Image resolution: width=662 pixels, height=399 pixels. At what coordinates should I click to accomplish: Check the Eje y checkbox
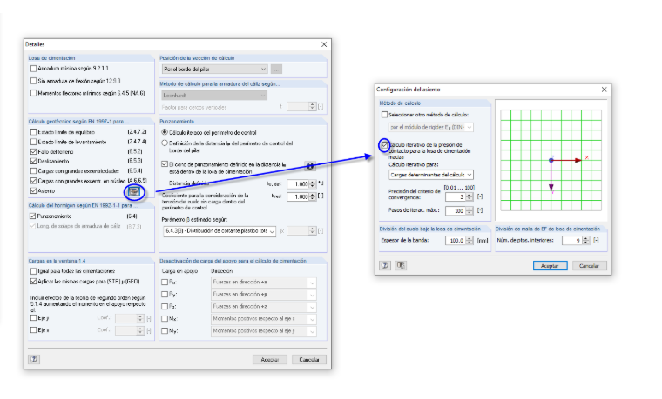click(33, 318)
